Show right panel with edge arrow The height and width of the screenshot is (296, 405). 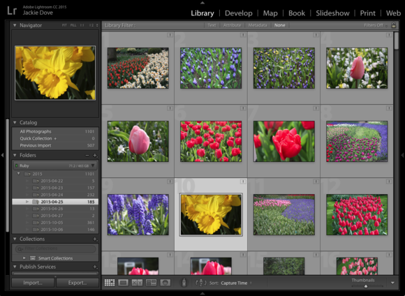[x=402, y=155]
